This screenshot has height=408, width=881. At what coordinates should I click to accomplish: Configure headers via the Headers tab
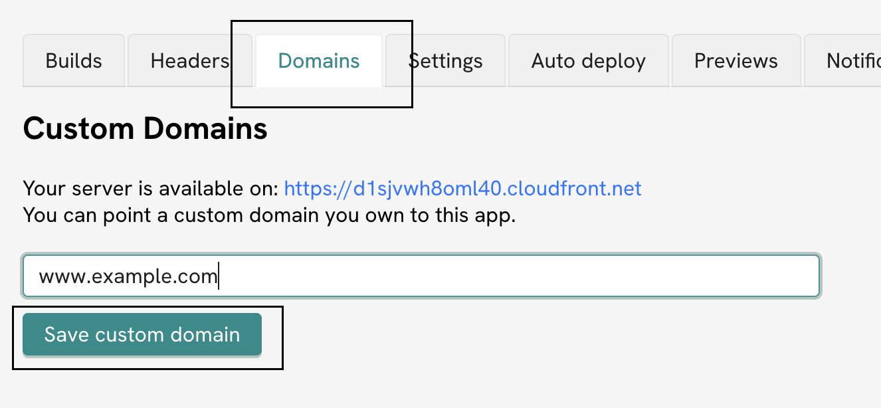click(x=189, y=60)
